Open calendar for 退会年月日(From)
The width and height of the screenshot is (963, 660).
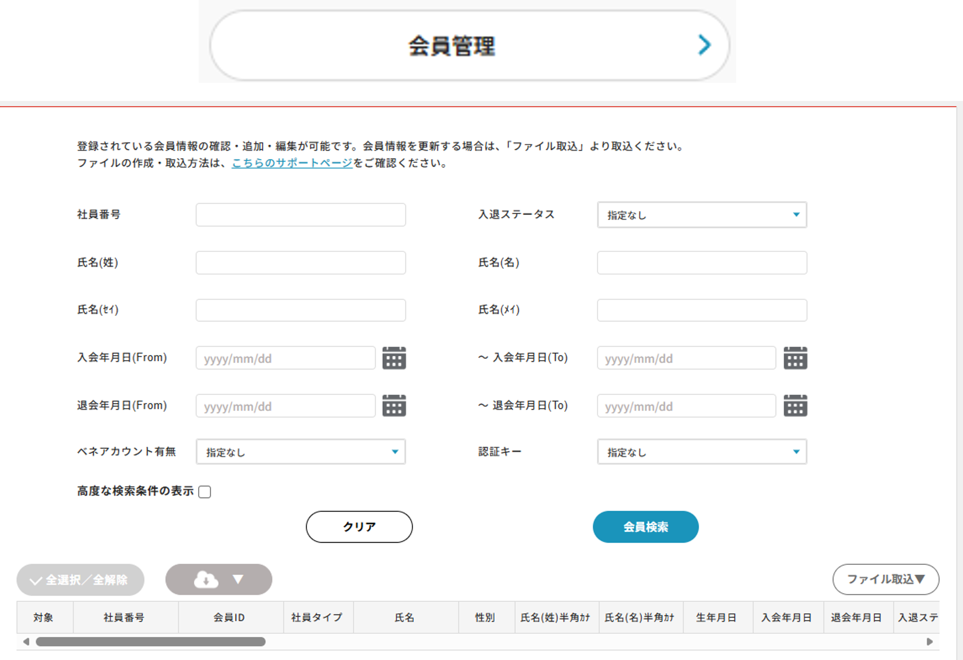[x=394, y=406]
